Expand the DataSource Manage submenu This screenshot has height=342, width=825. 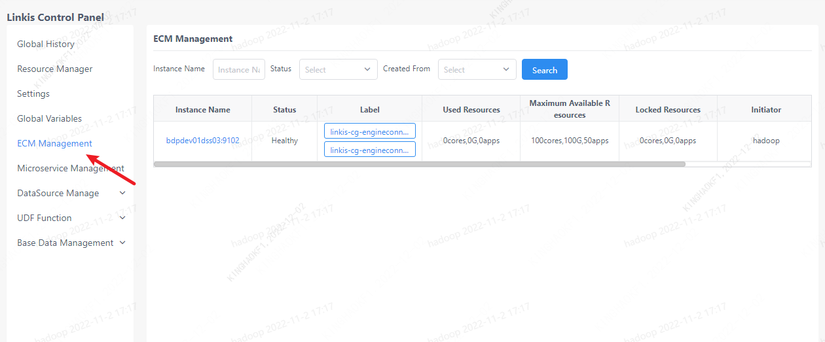(x=58, y=193)
